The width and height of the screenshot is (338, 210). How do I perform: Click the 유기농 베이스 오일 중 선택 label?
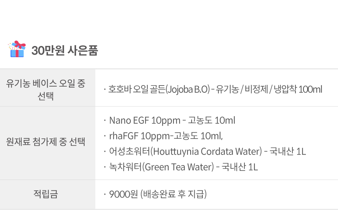pos(46,90)
